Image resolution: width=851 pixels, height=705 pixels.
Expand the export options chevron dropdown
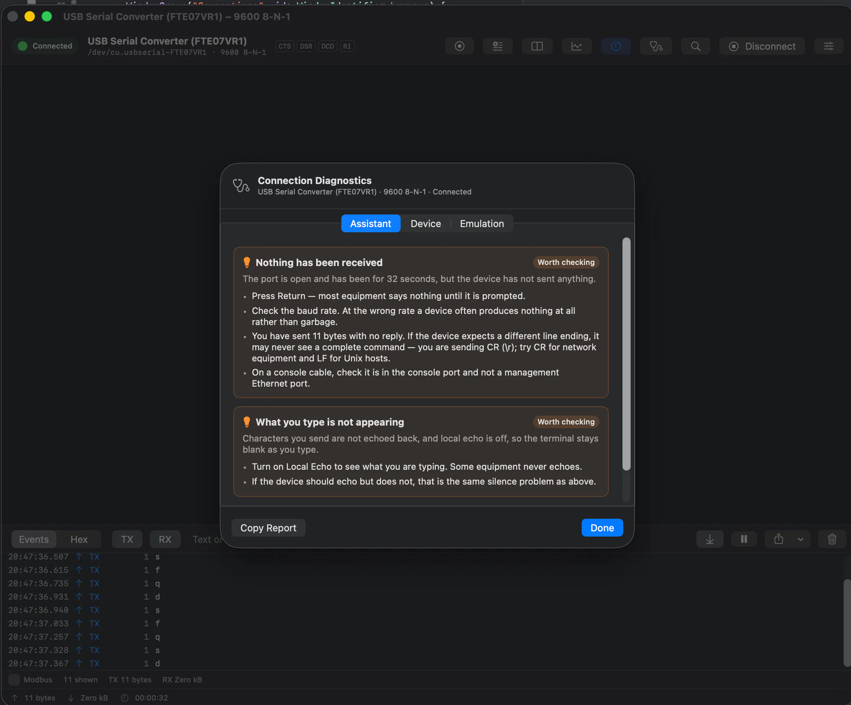point(800,539)
